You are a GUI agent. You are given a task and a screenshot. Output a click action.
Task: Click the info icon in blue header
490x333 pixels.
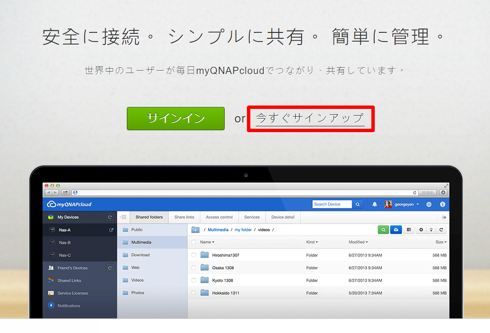point(443,204)
